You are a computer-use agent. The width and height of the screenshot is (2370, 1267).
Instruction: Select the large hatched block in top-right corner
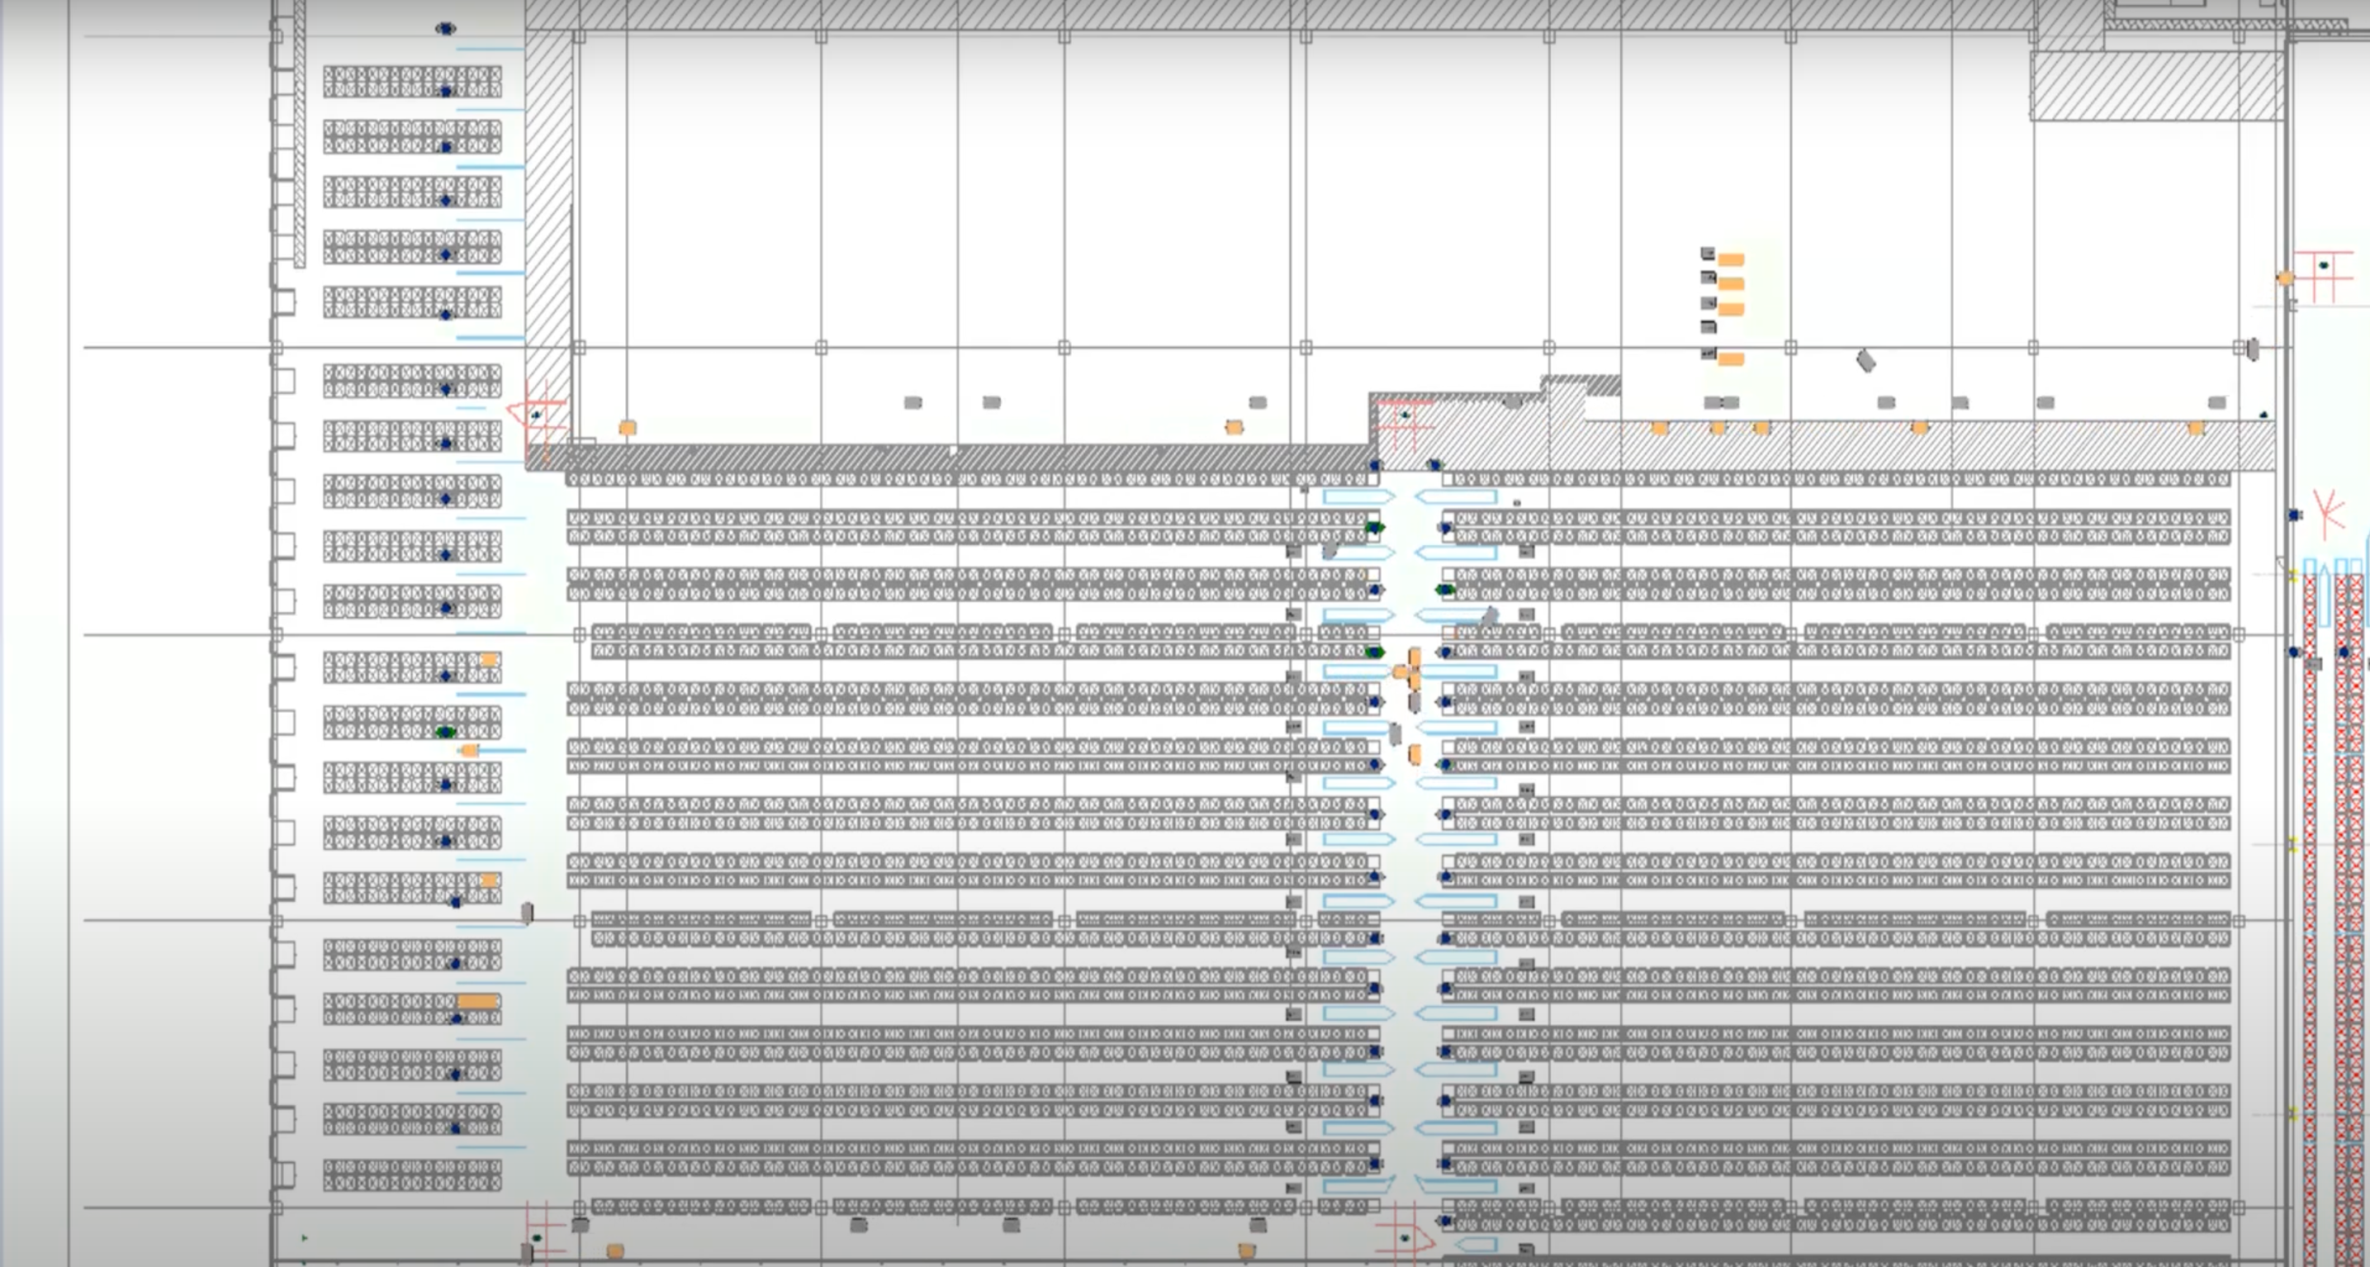(x=2157, y=86)
